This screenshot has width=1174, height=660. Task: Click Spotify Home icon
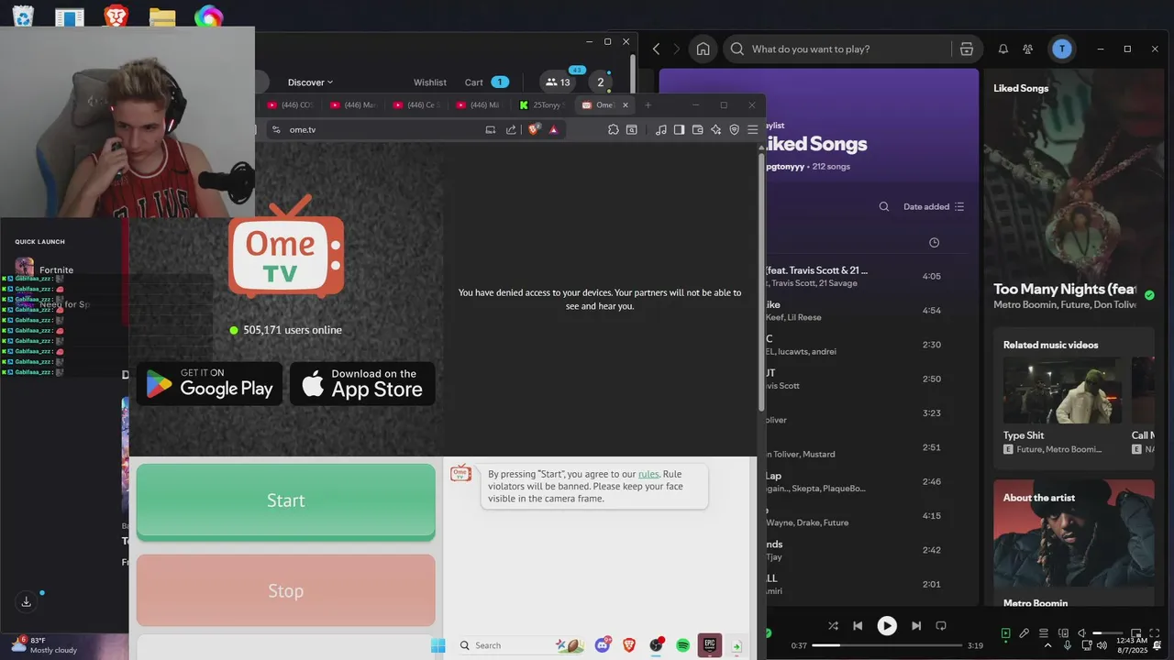point(703,49)
